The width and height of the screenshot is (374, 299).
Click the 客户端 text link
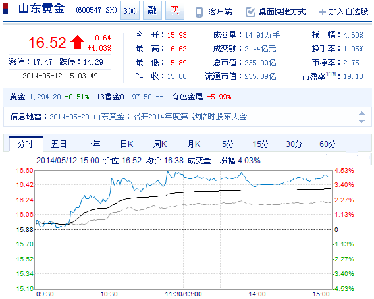[220, 12]
